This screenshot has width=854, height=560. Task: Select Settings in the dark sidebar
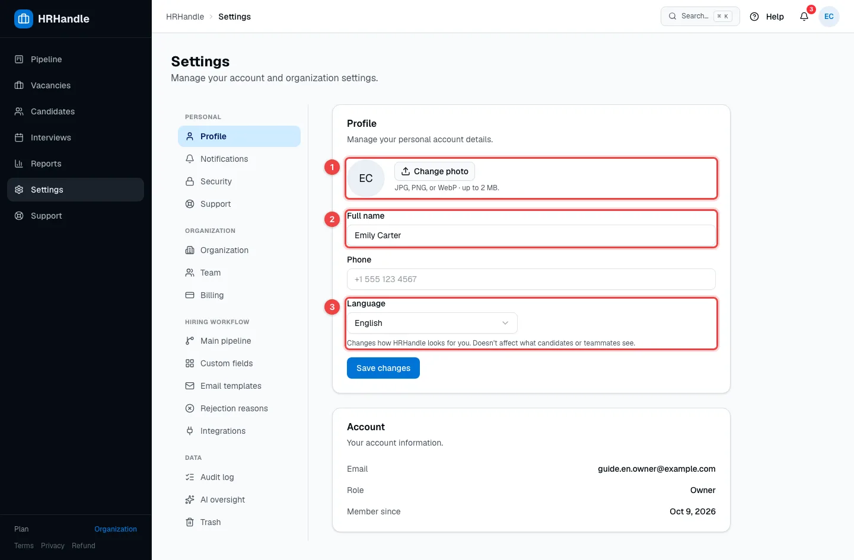click(75, 190)
